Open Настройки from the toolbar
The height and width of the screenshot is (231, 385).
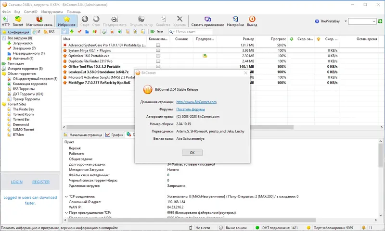(x=235, y=21)
